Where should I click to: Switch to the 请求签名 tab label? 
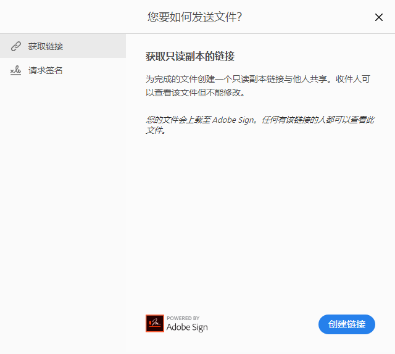point(45,70)
